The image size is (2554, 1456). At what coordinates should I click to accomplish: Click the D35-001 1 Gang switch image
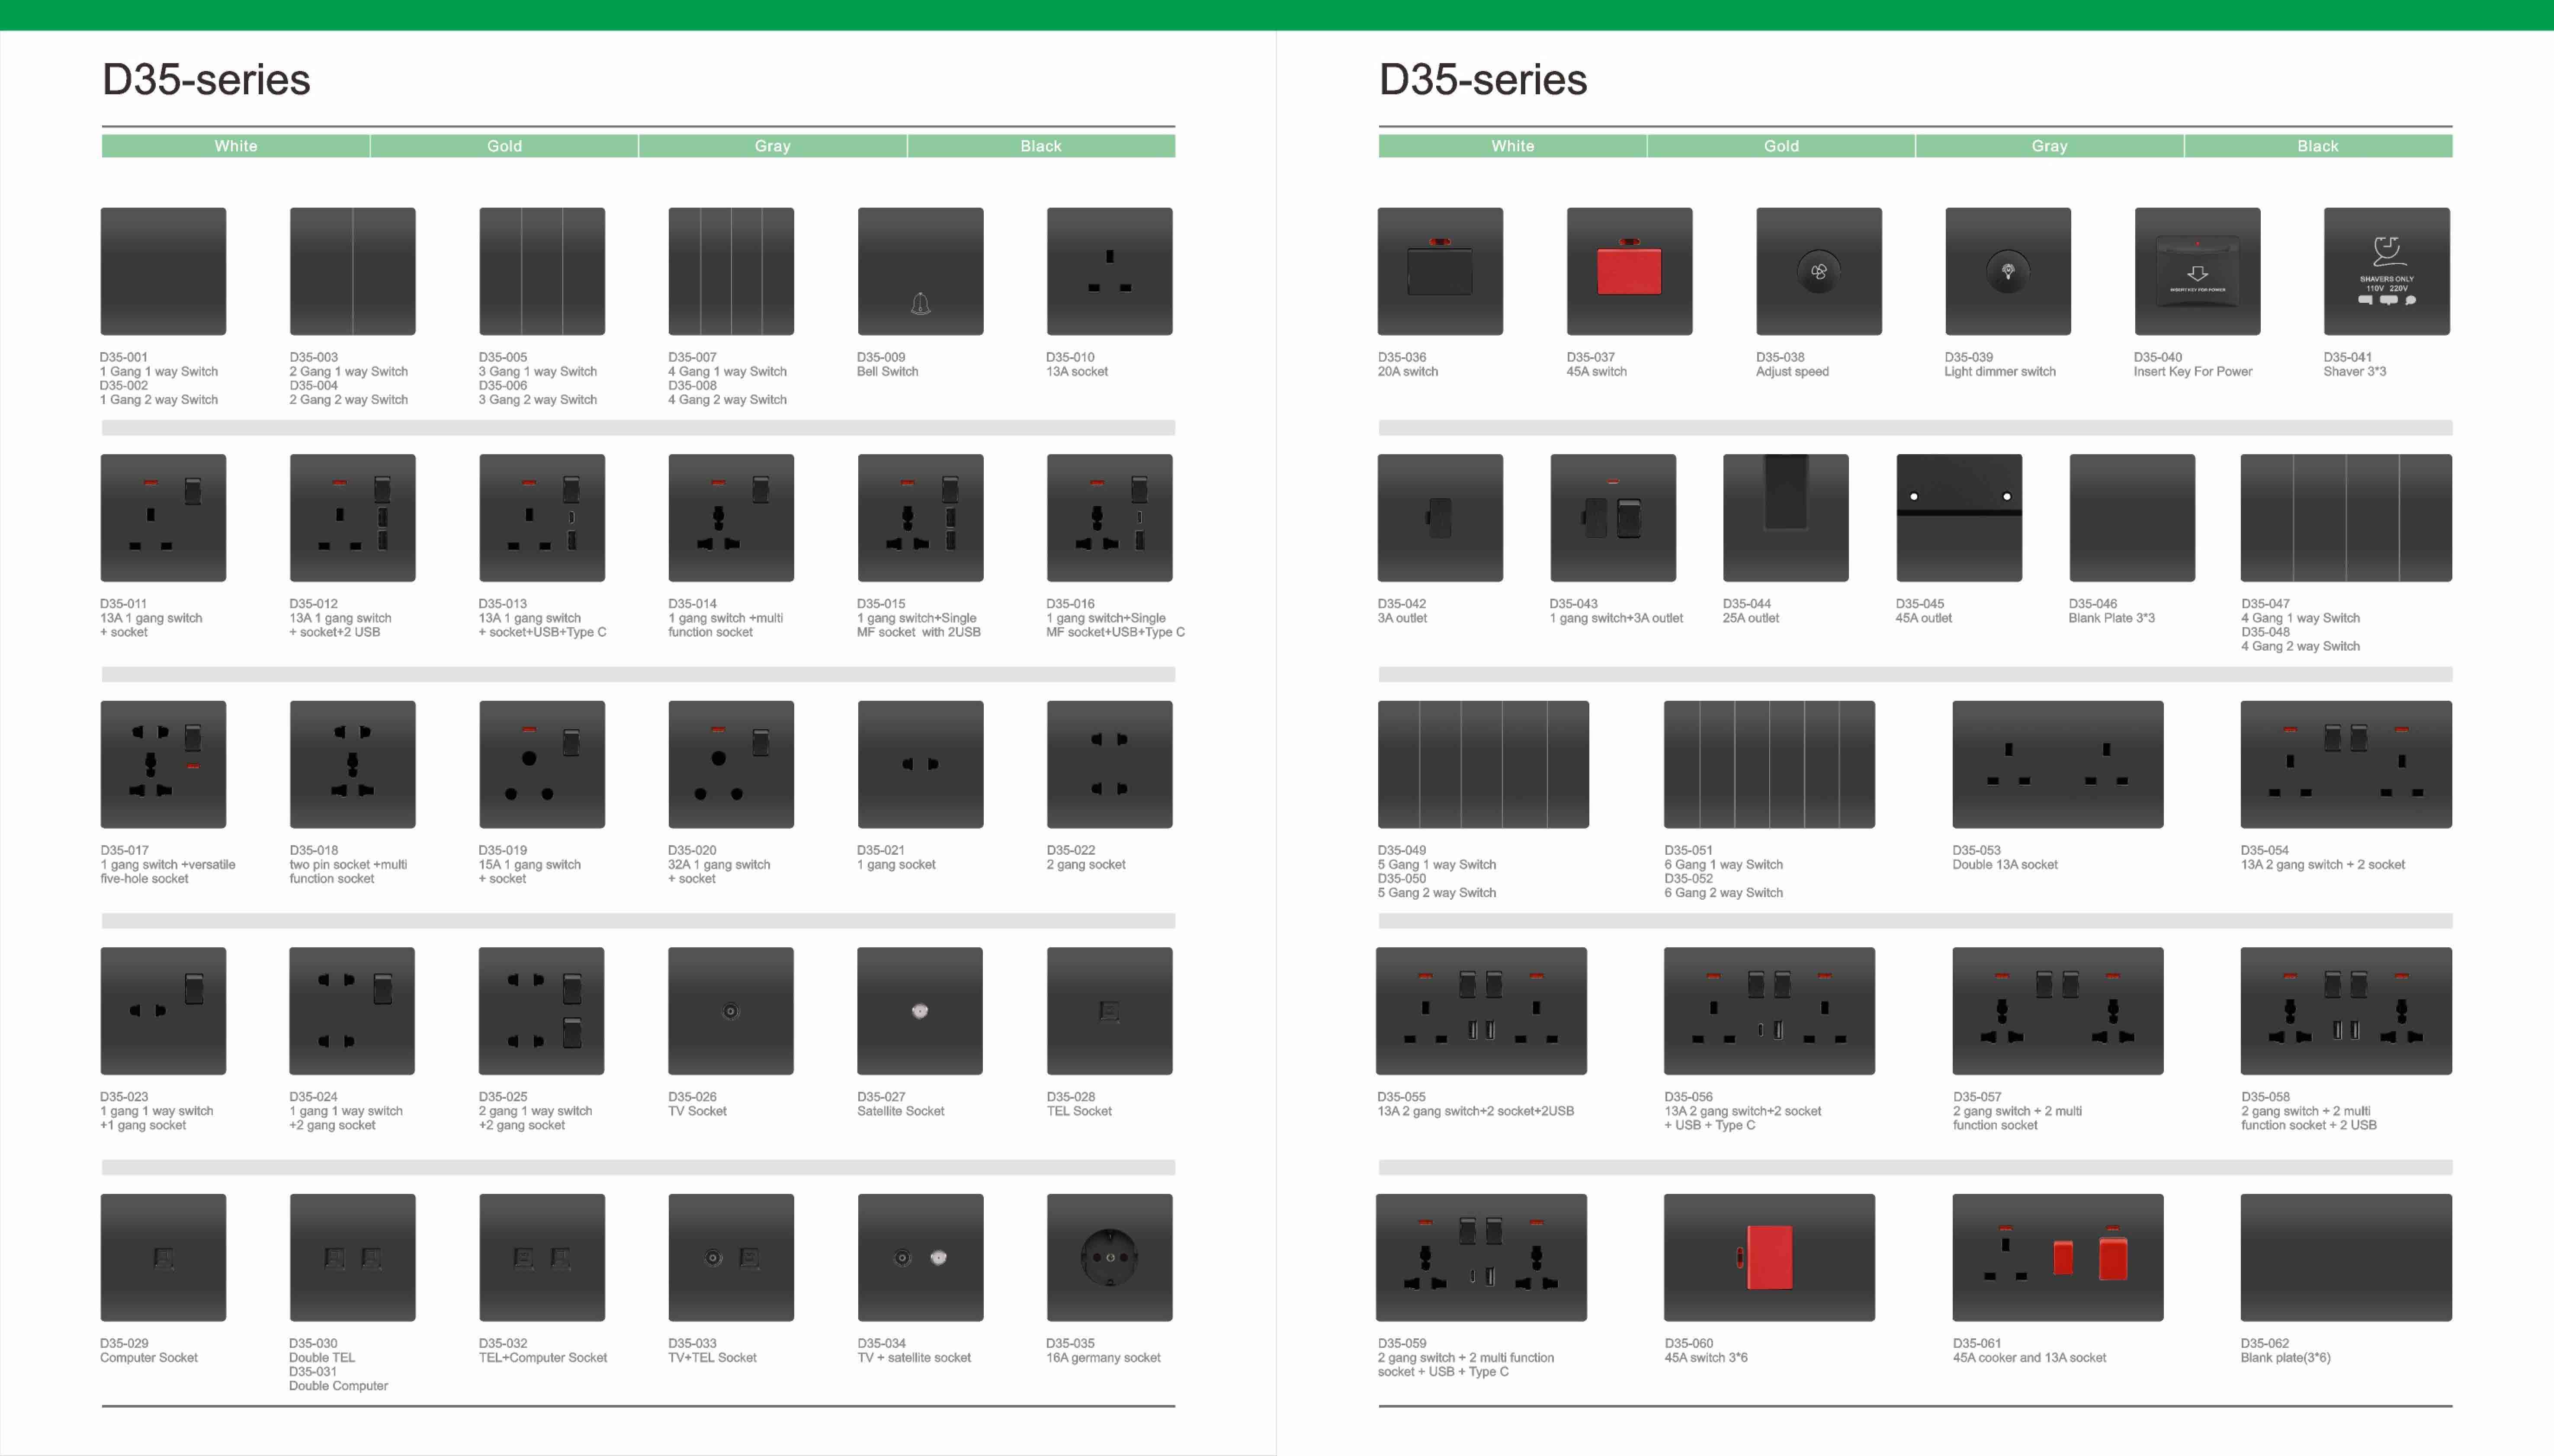tap(163, 271)
